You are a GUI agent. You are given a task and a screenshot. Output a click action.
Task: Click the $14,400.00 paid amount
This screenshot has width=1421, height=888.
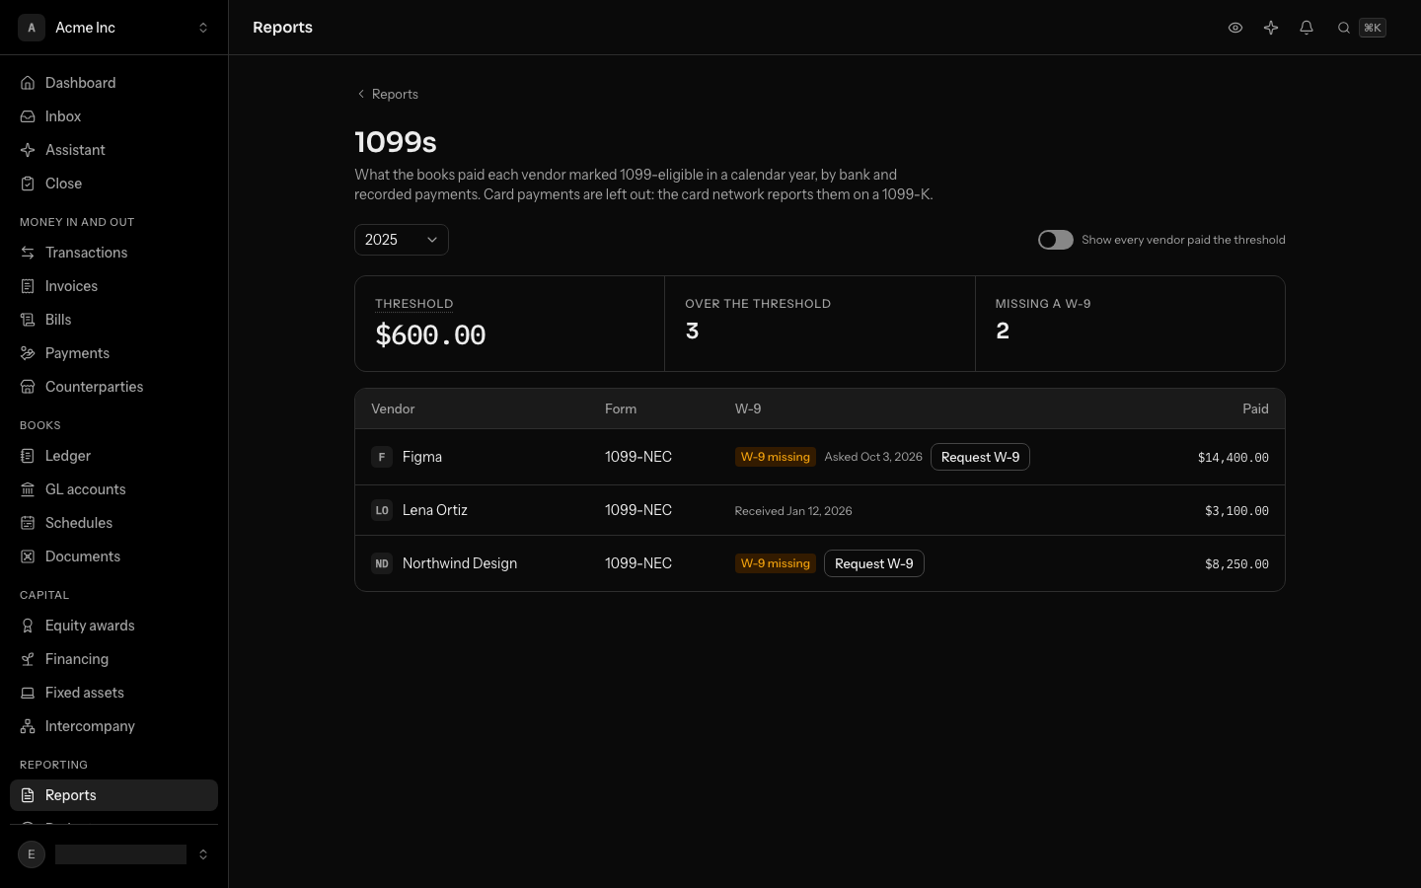tap(1234, 457)
